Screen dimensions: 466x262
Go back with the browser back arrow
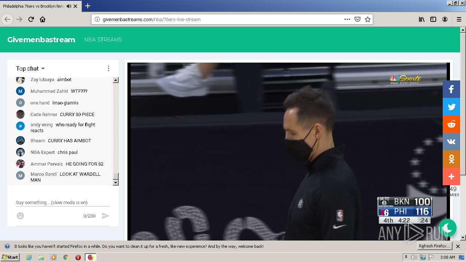coord(7,19)
